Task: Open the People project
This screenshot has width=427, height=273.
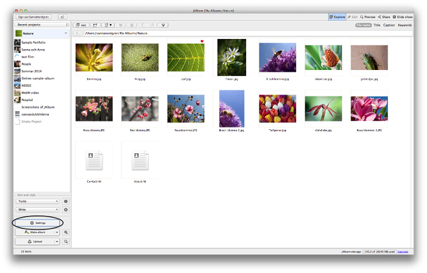Action: [x=42, y=64]
